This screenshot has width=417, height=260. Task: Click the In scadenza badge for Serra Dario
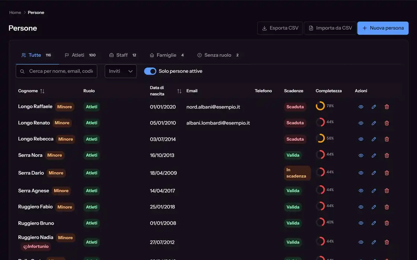297,173
